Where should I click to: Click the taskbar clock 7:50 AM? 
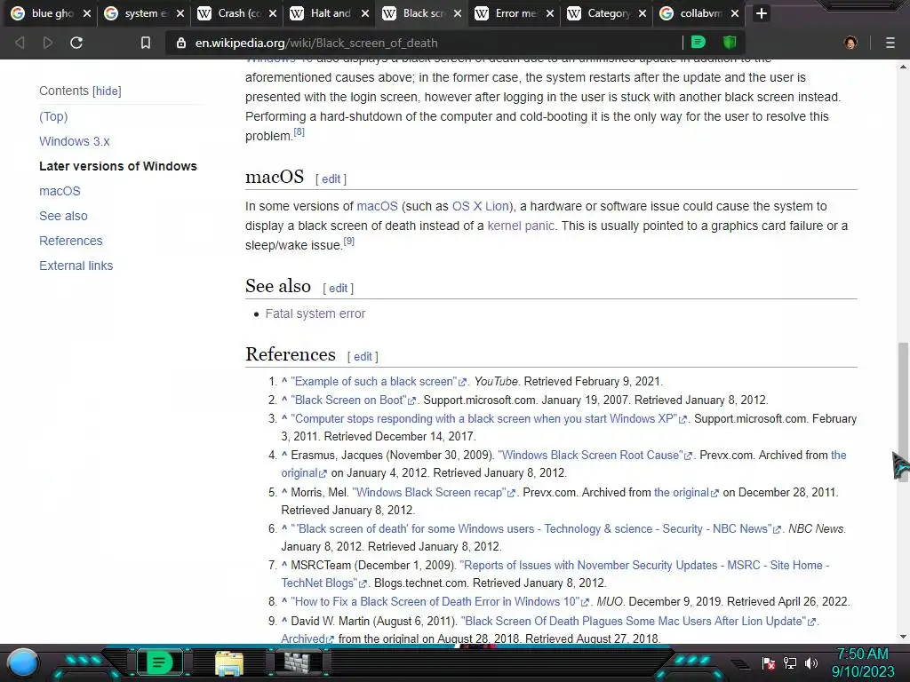click(x=863, y=654)
